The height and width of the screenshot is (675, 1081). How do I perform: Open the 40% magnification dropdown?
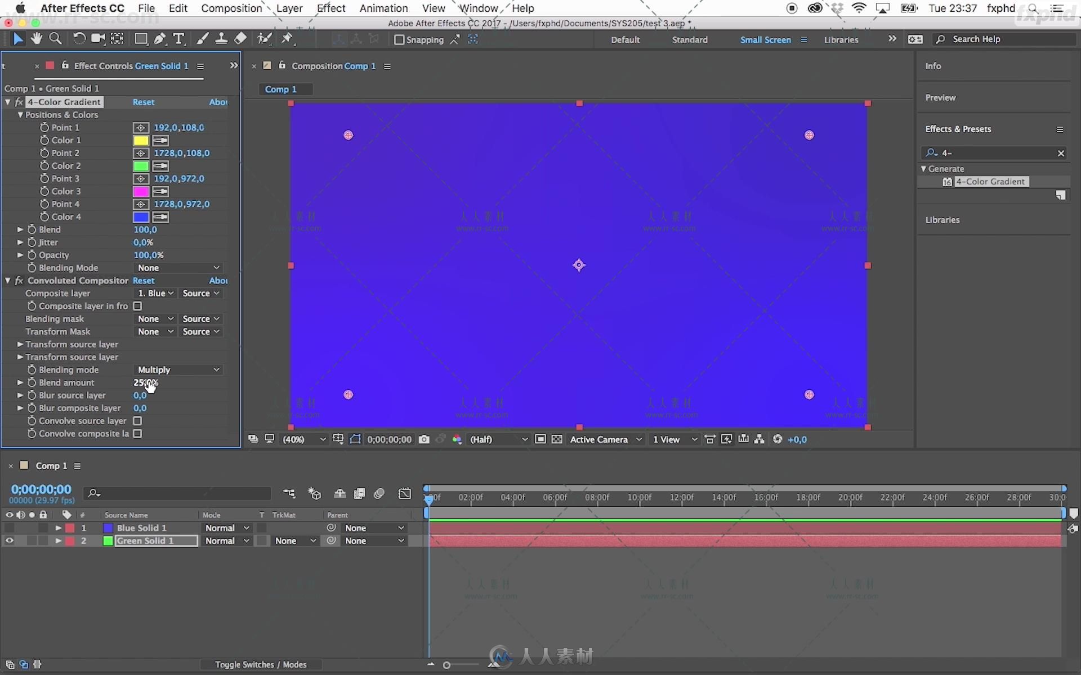click(303, 439)
